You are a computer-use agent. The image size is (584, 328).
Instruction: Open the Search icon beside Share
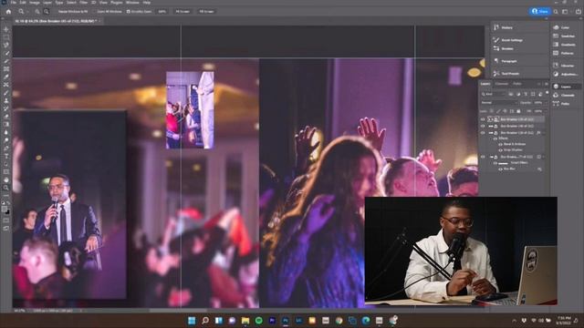click(556, 12)
